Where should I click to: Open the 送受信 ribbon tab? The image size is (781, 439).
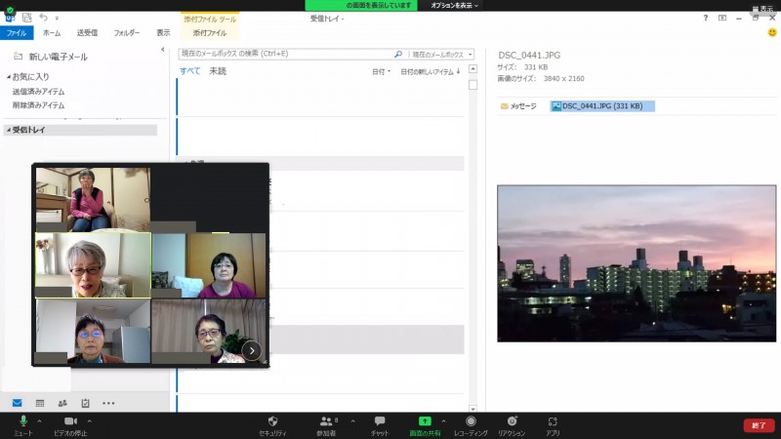point(87,33)
